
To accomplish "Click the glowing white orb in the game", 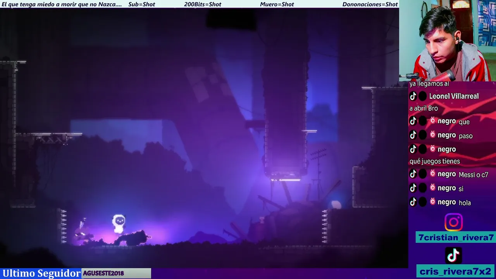I will (336, 204).
